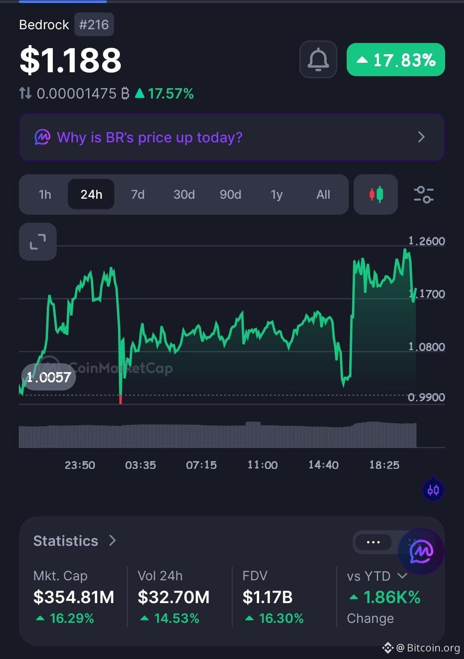Select the All timeframe

coord(323,194)
